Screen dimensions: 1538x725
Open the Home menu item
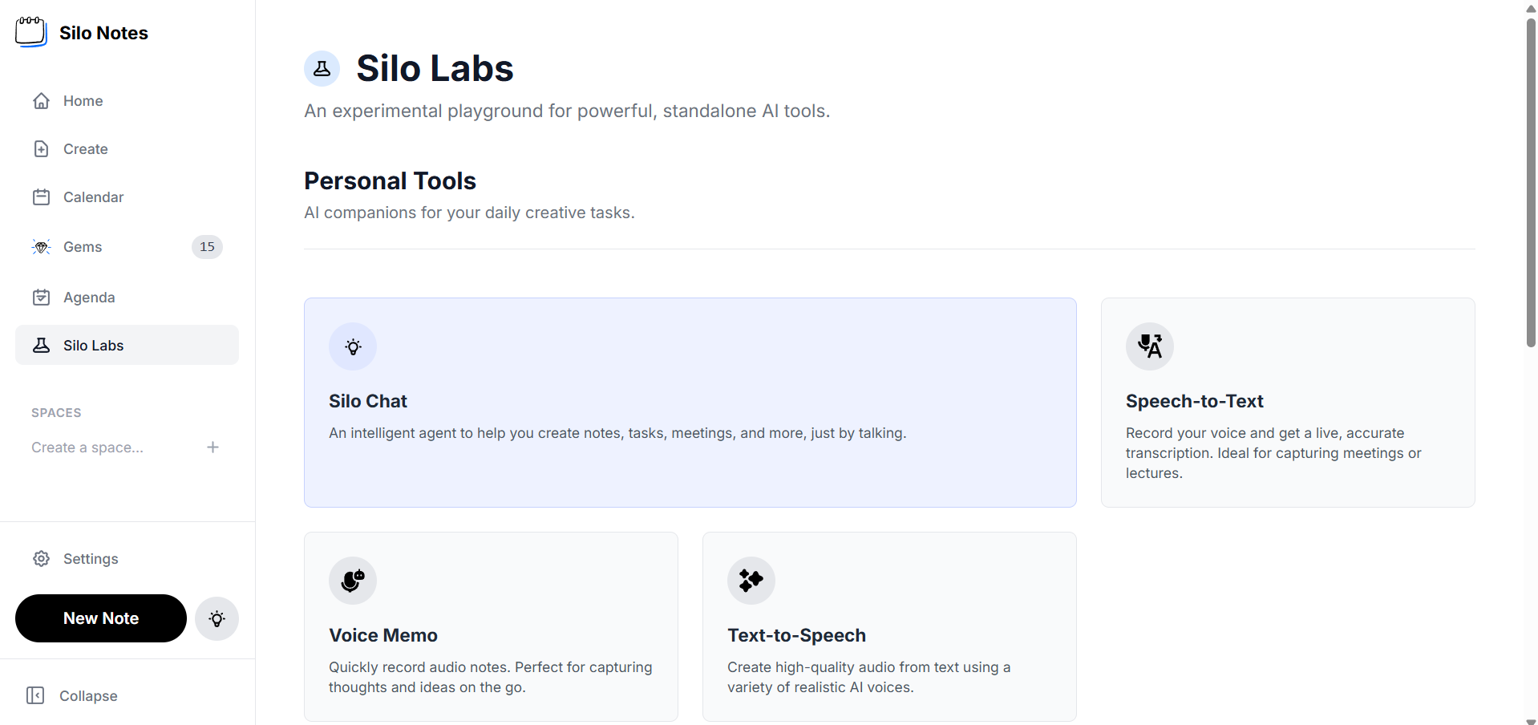tap(127, 101)
